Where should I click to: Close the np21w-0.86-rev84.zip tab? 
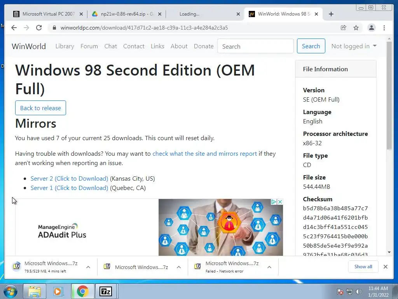coord(160,14)
